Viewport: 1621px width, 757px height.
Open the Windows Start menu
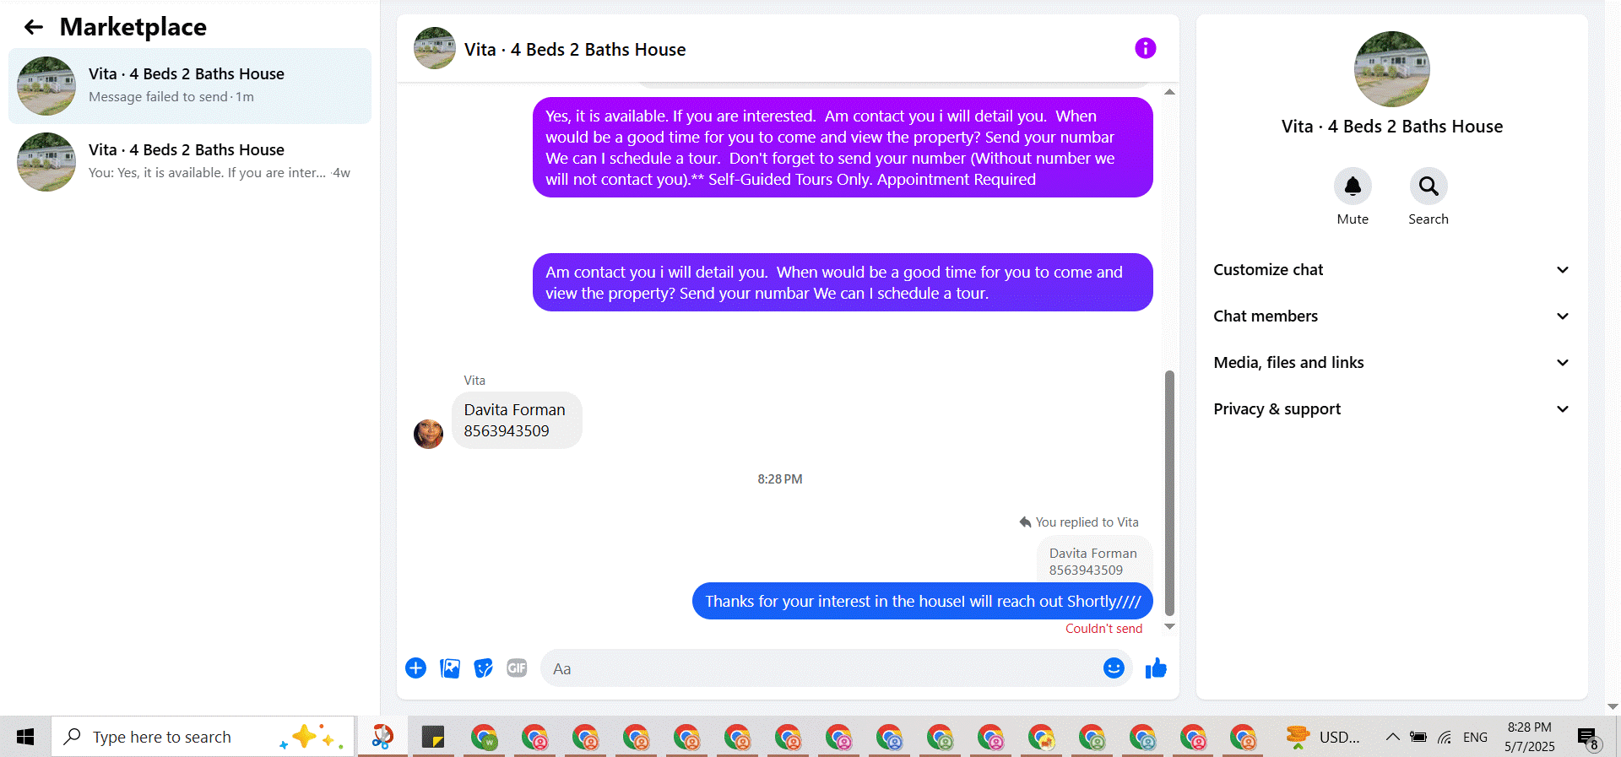pyautogui.click(x=25, y=737)
